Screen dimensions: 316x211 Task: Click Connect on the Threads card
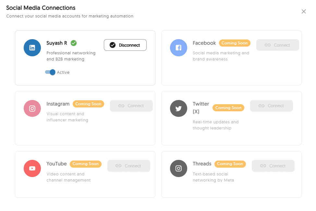click(273, 166)
